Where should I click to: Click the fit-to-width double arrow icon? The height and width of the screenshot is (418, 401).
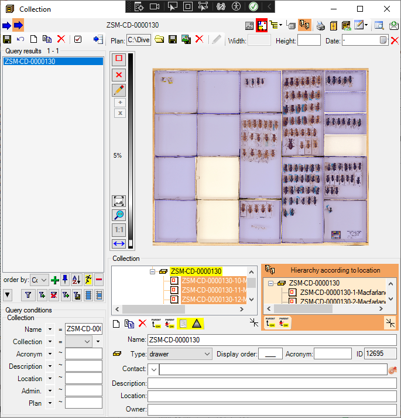click(x=119, y=243)
